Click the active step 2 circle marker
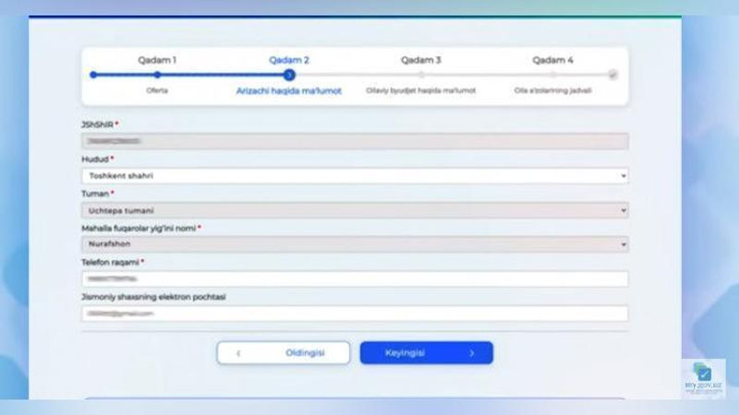 (x=289, y=76)
